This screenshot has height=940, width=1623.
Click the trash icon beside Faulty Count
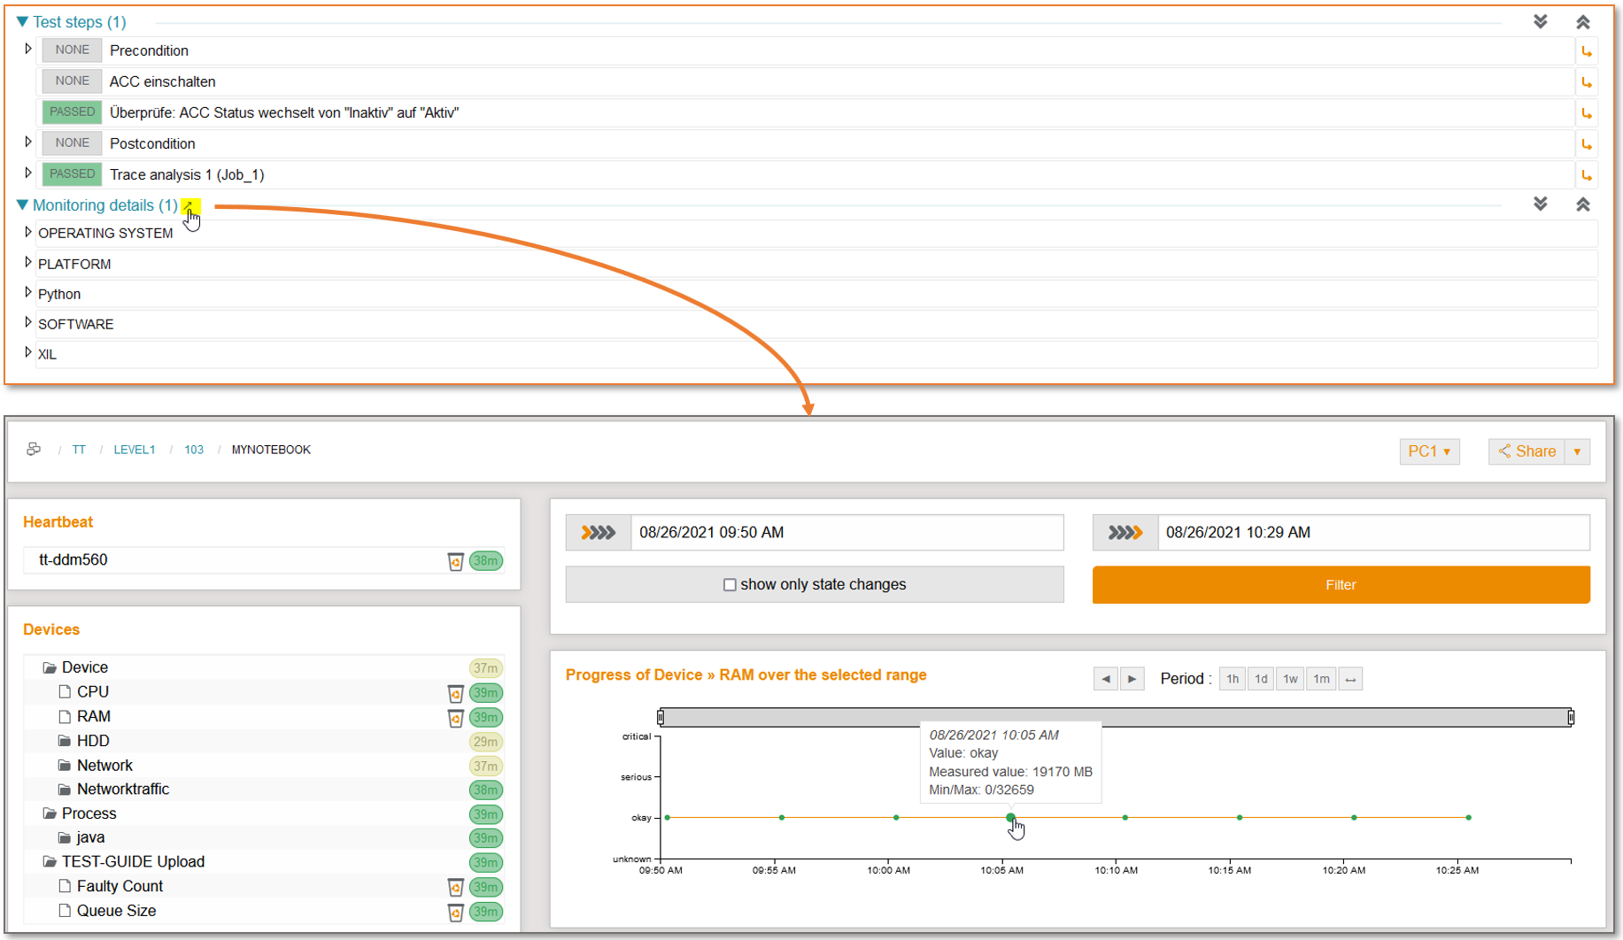click(x=456, y=888)
